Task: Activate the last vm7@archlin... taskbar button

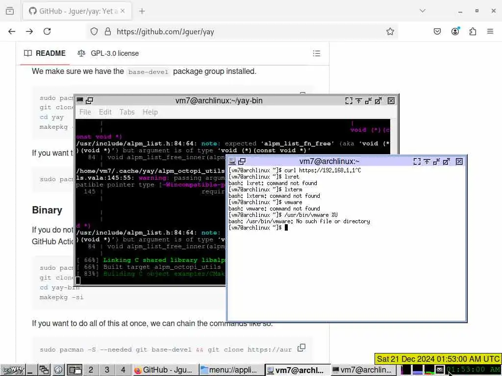Action: coord(363,370)
